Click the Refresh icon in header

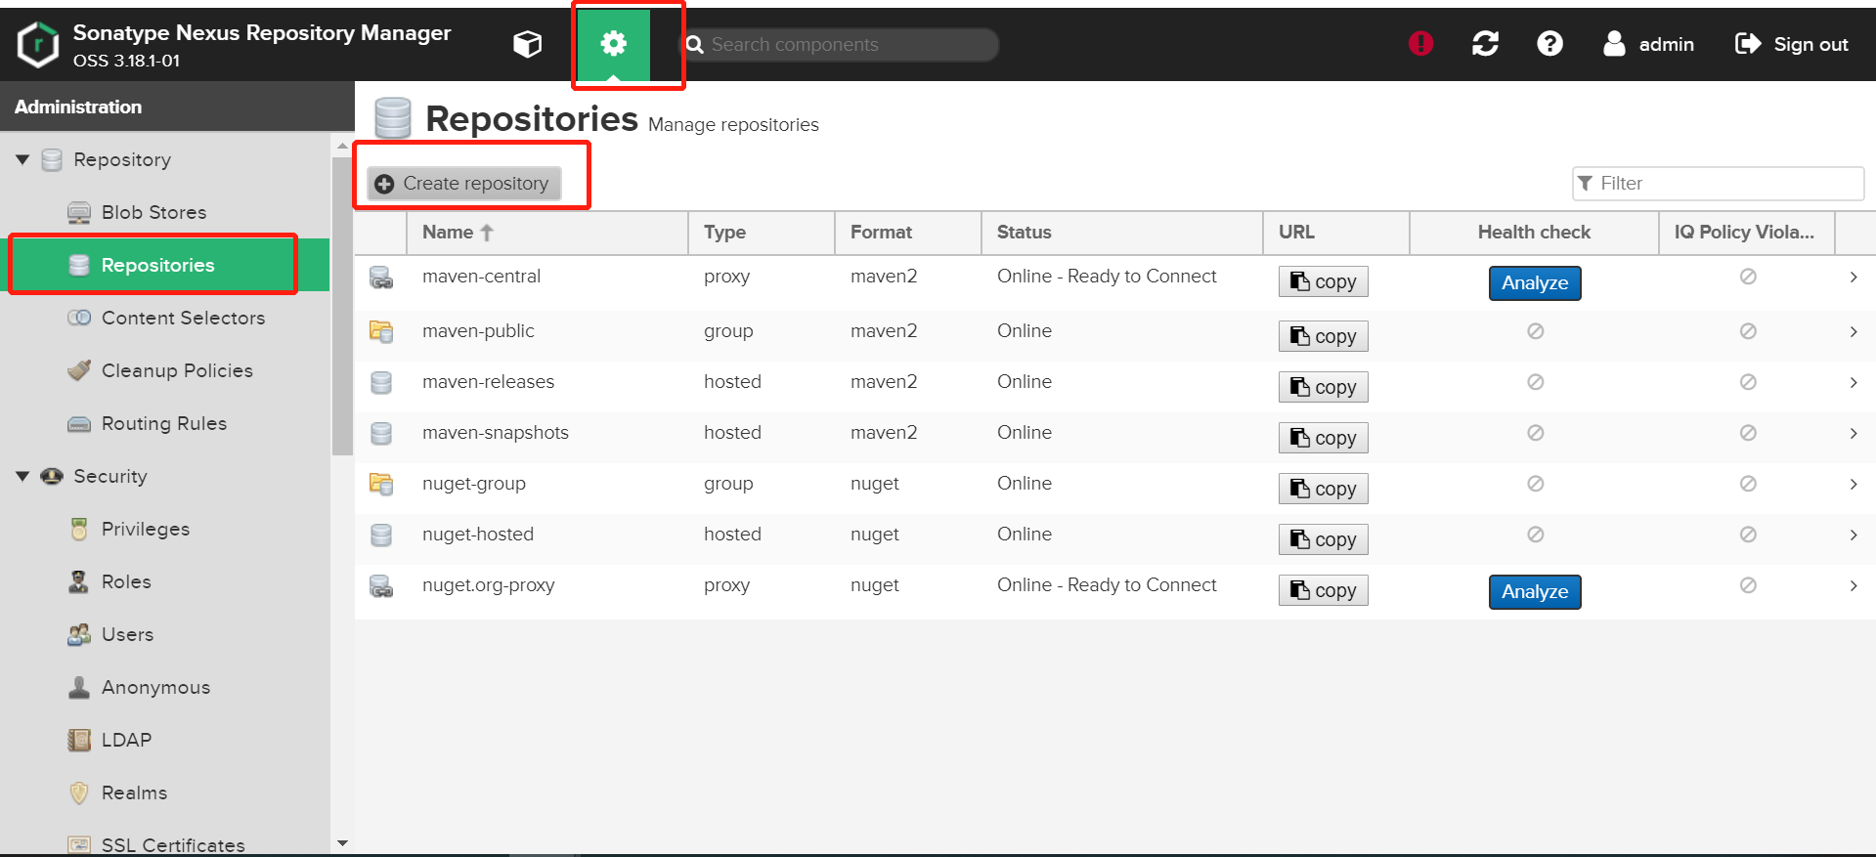coord(1485,44)
